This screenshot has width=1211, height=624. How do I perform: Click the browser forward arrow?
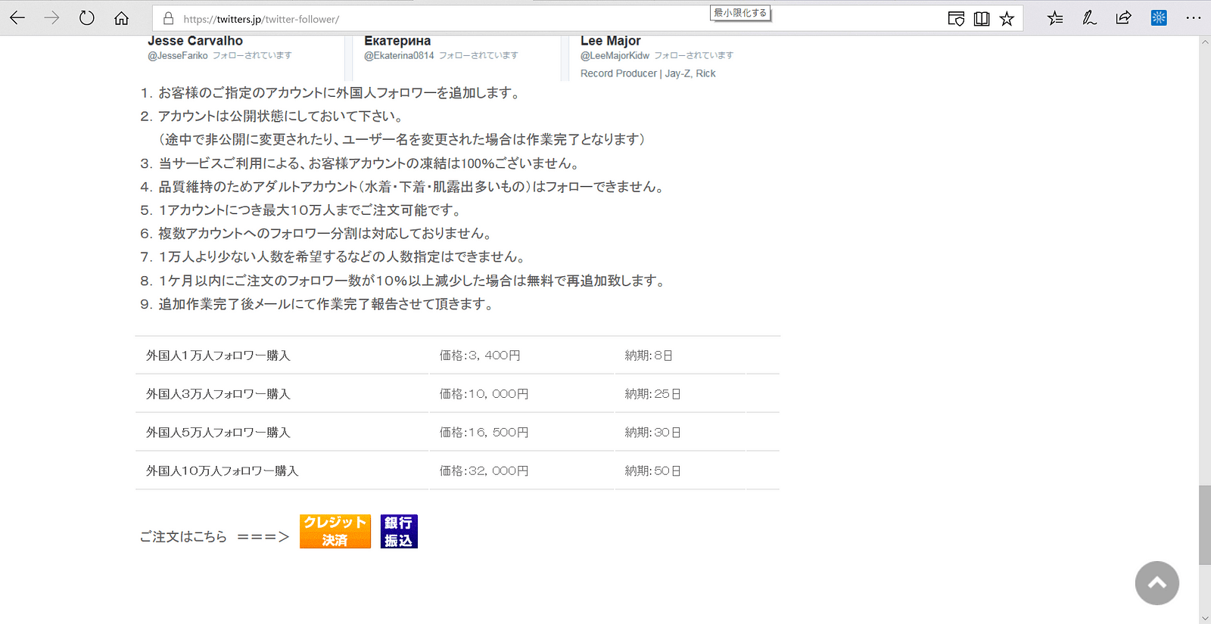pyautogui.click(x=51, y=18)
